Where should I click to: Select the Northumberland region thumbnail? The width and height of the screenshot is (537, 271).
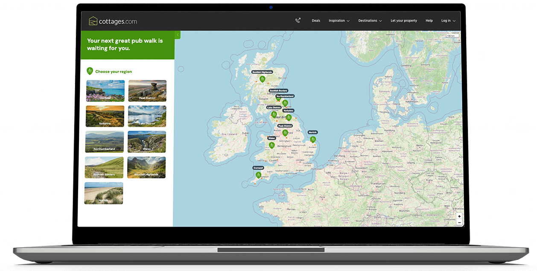coord(105,142)
